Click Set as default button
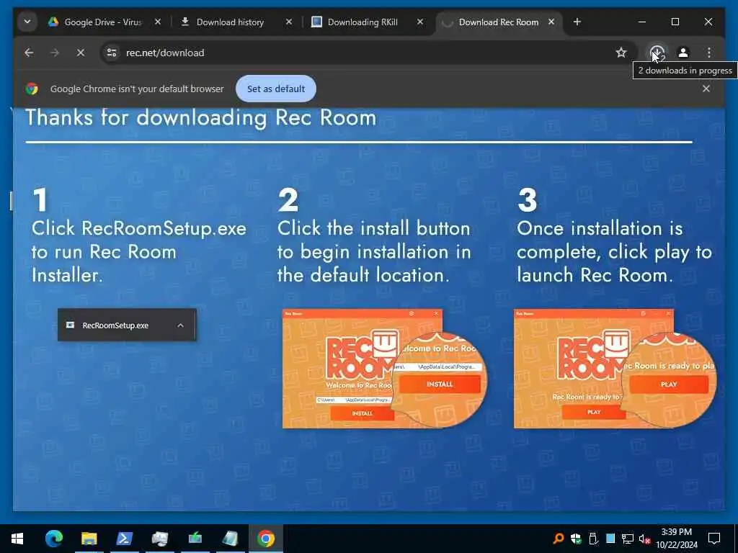This screenshot has height=553, width=738. tap(276, 89)
